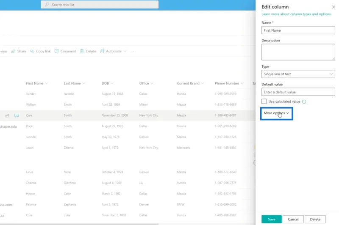The image size is (339, 225).
Task: Open the Automate toolbar menu
Action: point(113,51)
